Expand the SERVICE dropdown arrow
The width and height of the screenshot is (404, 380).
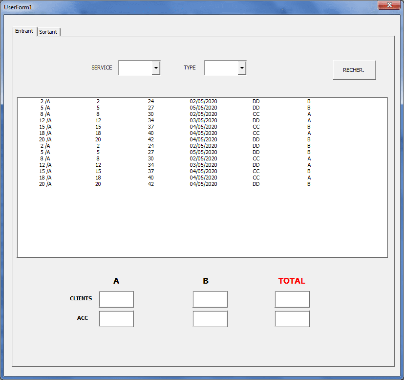(156, 68)
